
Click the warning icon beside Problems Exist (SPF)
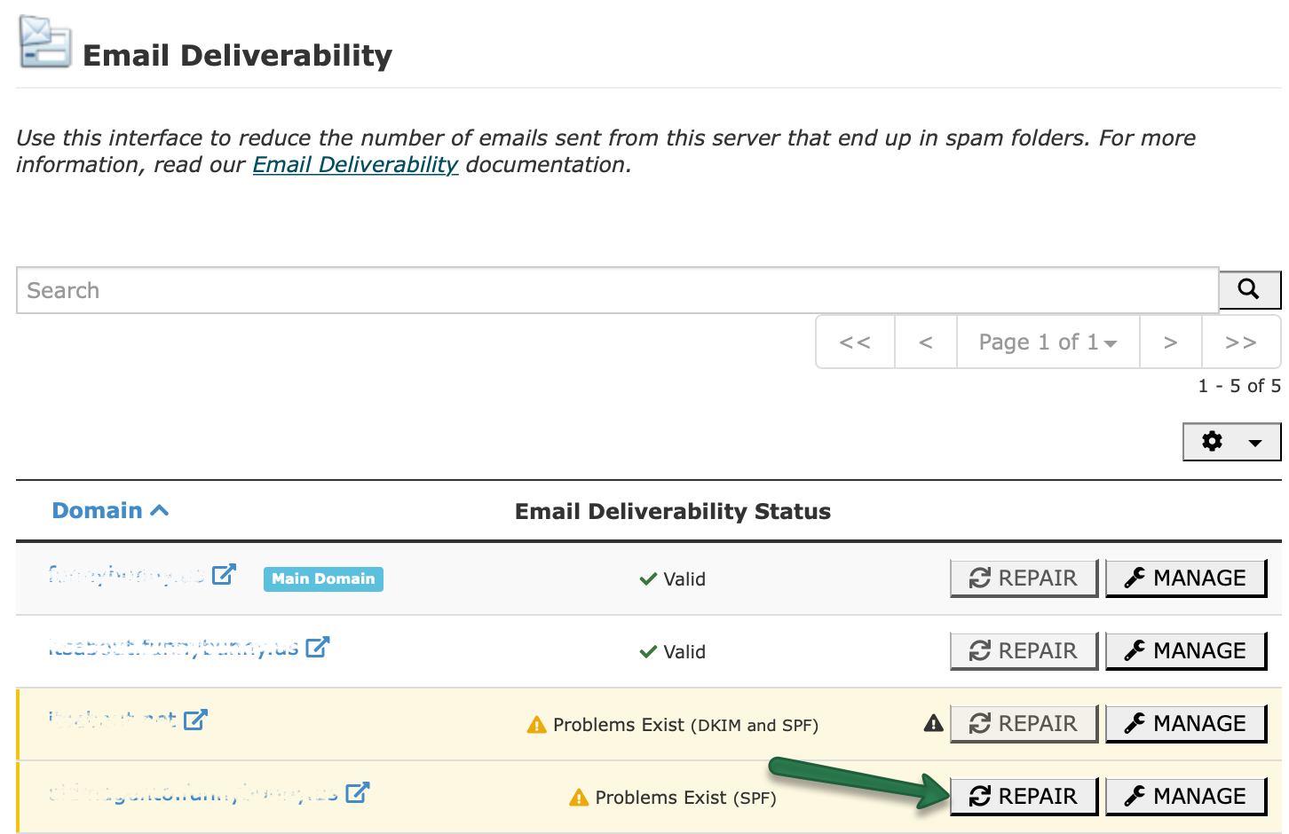(x=579, y=798)
